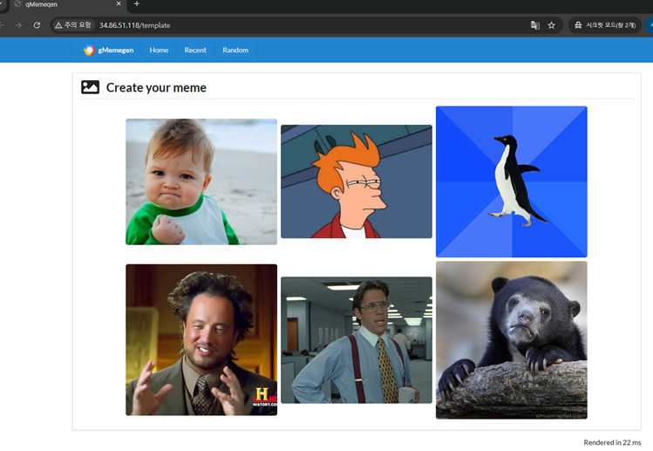
Task: Open the incognito mode indicator
Action: tap(605, 25)
